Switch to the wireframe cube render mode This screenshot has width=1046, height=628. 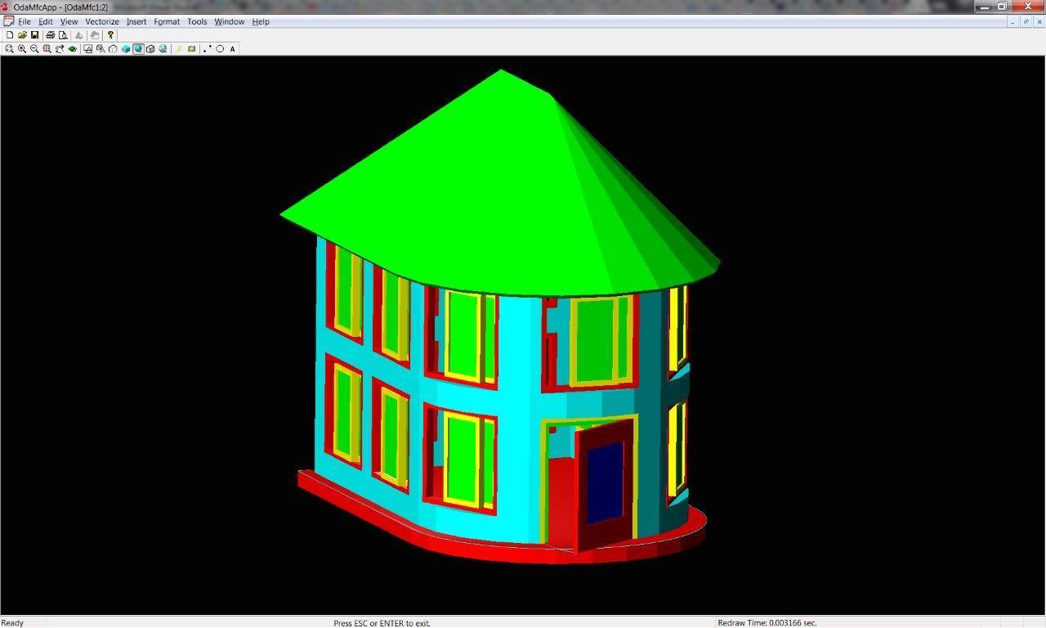pyautogui.click(x=113, y=49)
